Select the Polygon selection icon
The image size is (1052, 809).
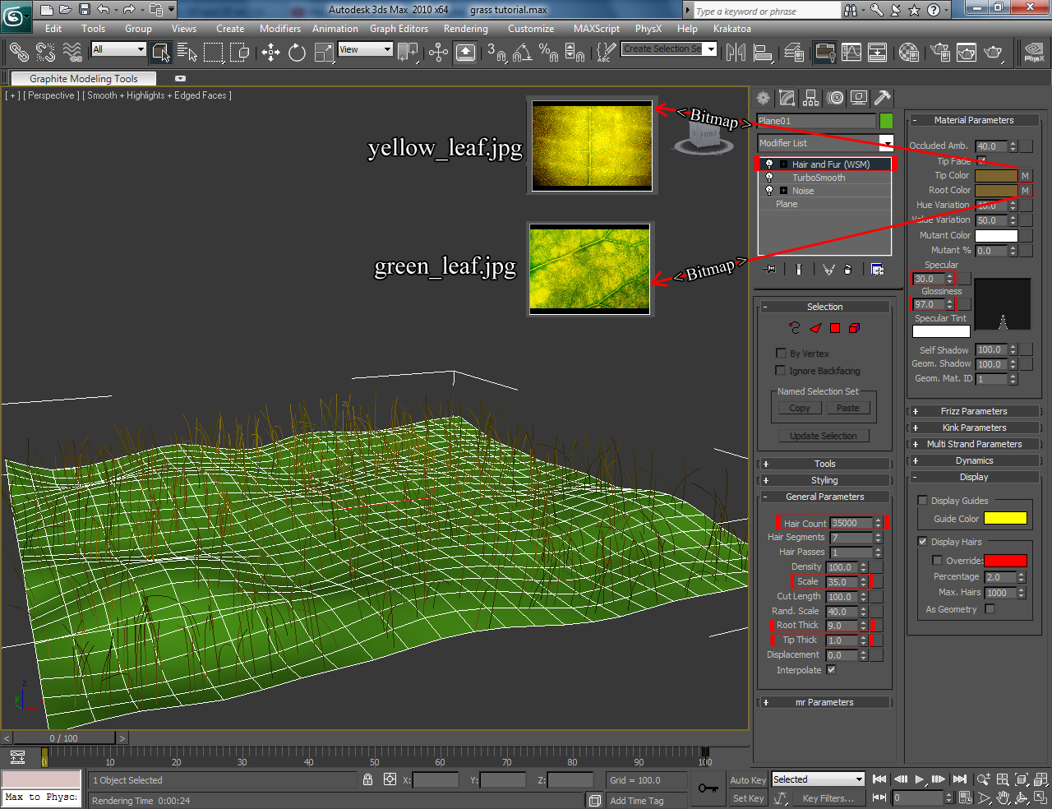[835, 328]
